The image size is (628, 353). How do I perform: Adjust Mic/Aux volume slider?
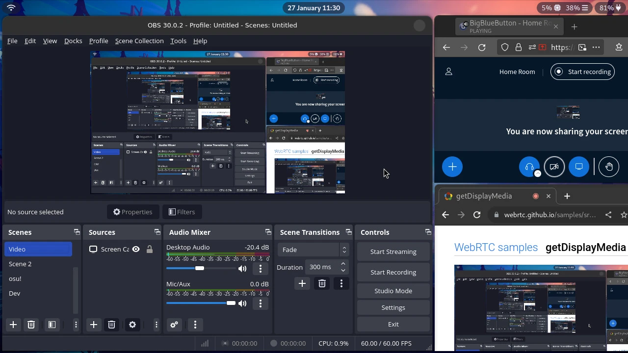point(200,303)
